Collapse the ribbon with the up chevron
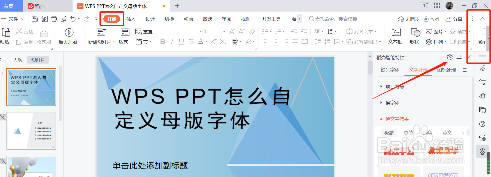The height and width of the screenshot is (177, 491). click(482, 19)
